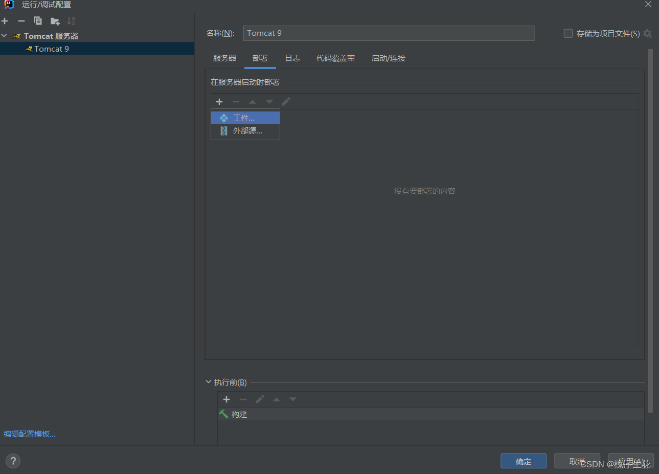Select the 构建 before-launch task
The width and height of the screenshot is (659, 474).
coord(431,414)
